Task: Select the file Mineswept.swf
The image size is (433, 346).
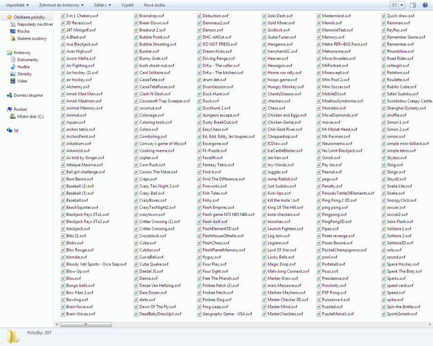Action: click(x=333, y=73)
